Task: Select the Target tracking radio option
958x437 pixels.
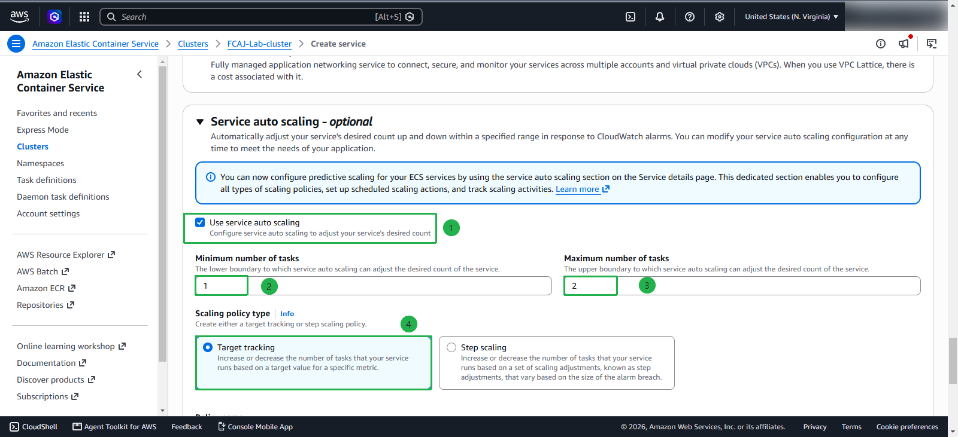Action: click(208, 347)
